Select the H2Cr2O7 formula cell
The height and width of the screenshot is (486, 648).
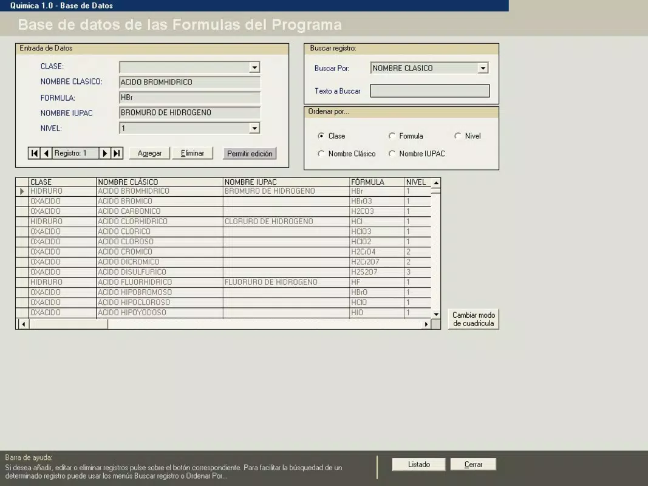[x=377, y=262]
